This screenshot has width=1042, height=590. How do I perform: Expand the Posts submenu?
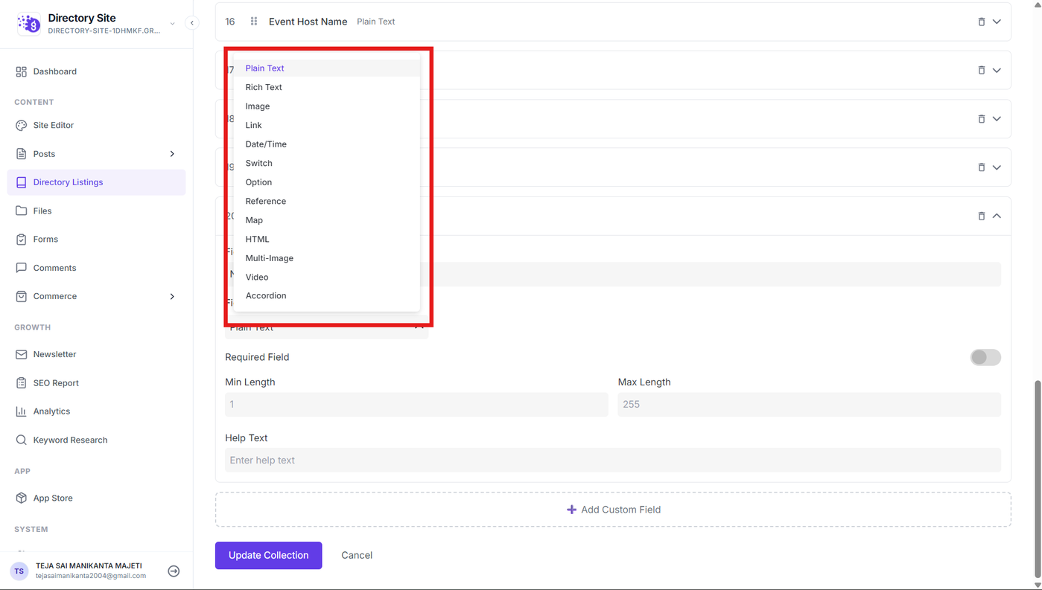pos(172,154)
